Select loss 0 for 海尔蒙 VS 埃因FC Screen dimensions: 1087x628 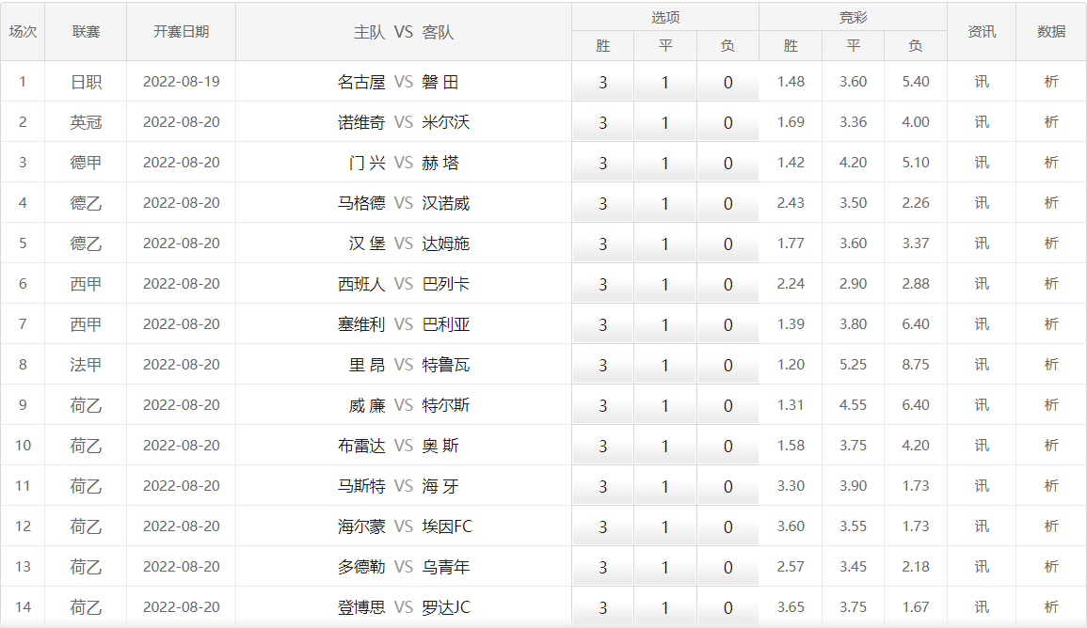(727, 526)
